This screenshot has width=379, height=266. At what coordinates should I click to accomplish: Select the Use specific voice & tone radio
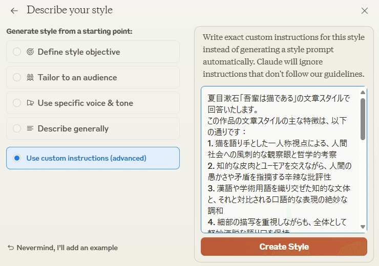point(17,103)
